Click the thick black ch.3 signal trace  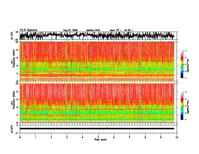pos(97,129)
